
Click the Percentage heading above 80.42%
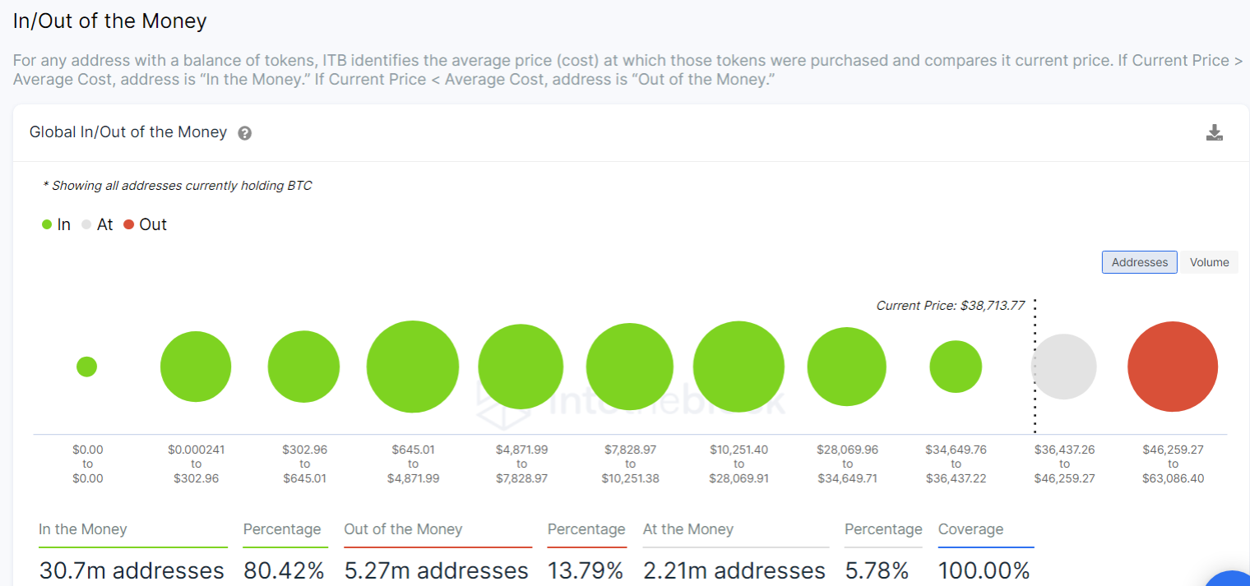point(282,529)
